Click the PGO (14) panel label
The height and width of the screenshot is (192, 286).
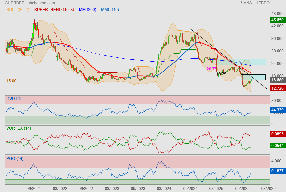point(15,159)
